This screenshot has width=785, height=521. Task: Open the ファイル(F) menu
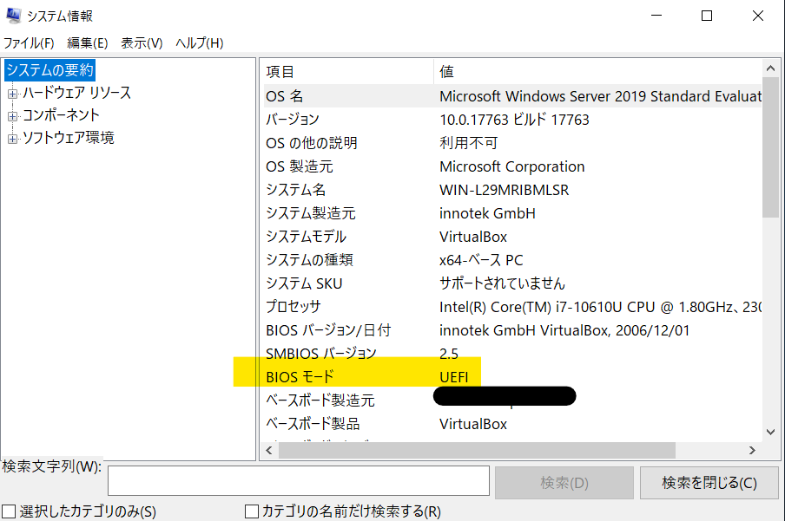click(29, 43)
